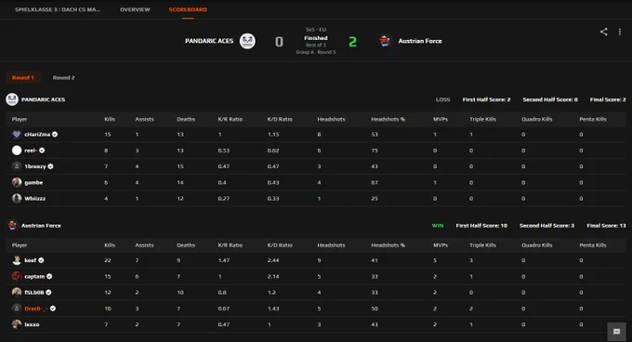Click Austrian Force heading above second table

[x=41, y=226]
